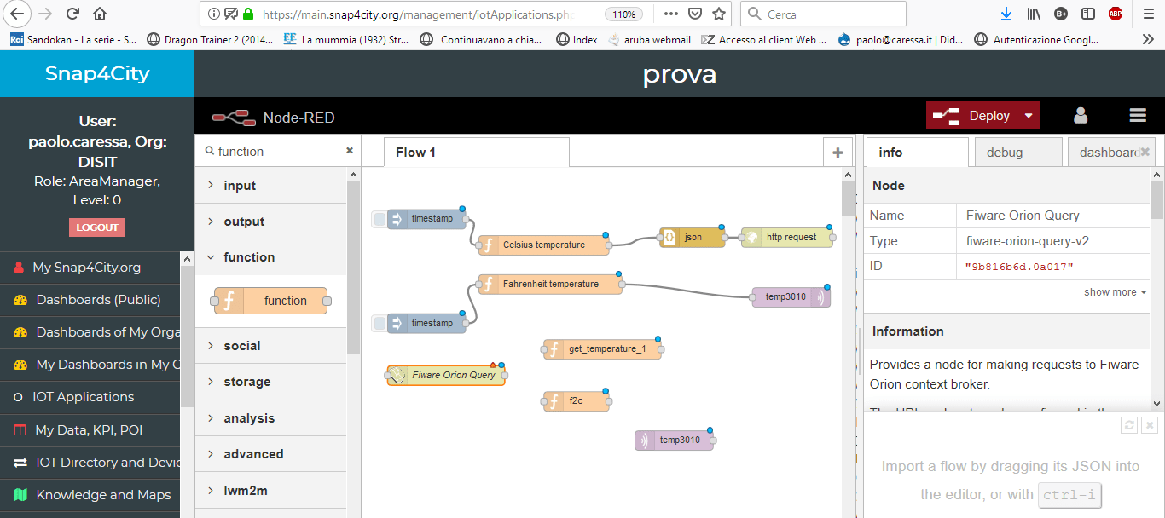Open Knowledge and Maps menu item
The height and width of the screenshot is (518, 1165).
click(90, 495)
